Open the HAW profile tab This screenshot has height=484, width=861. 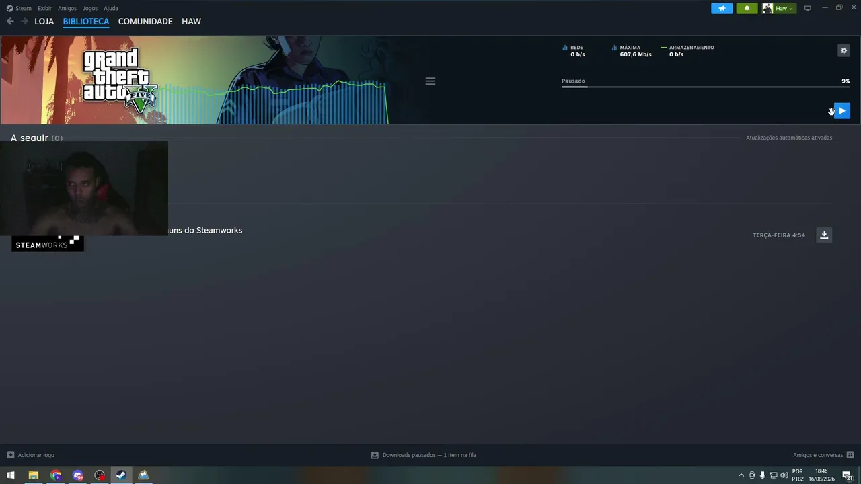[x=191, y=22]
